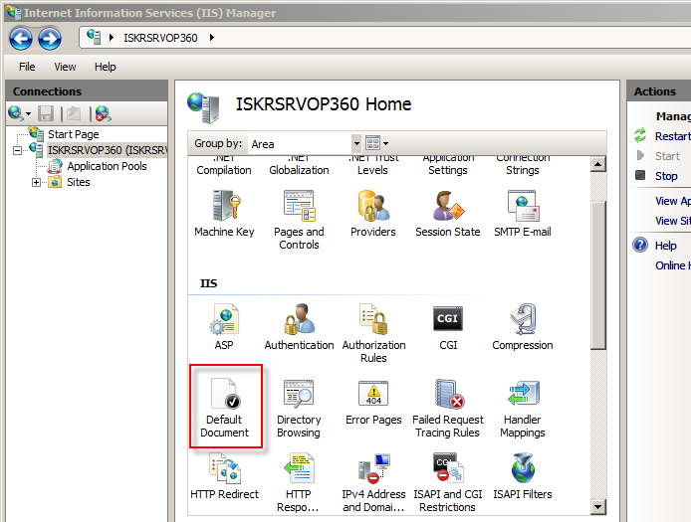Screen dimensions: 691x522
Task: Expand the Sites tree node
Action: pos(36,182)
